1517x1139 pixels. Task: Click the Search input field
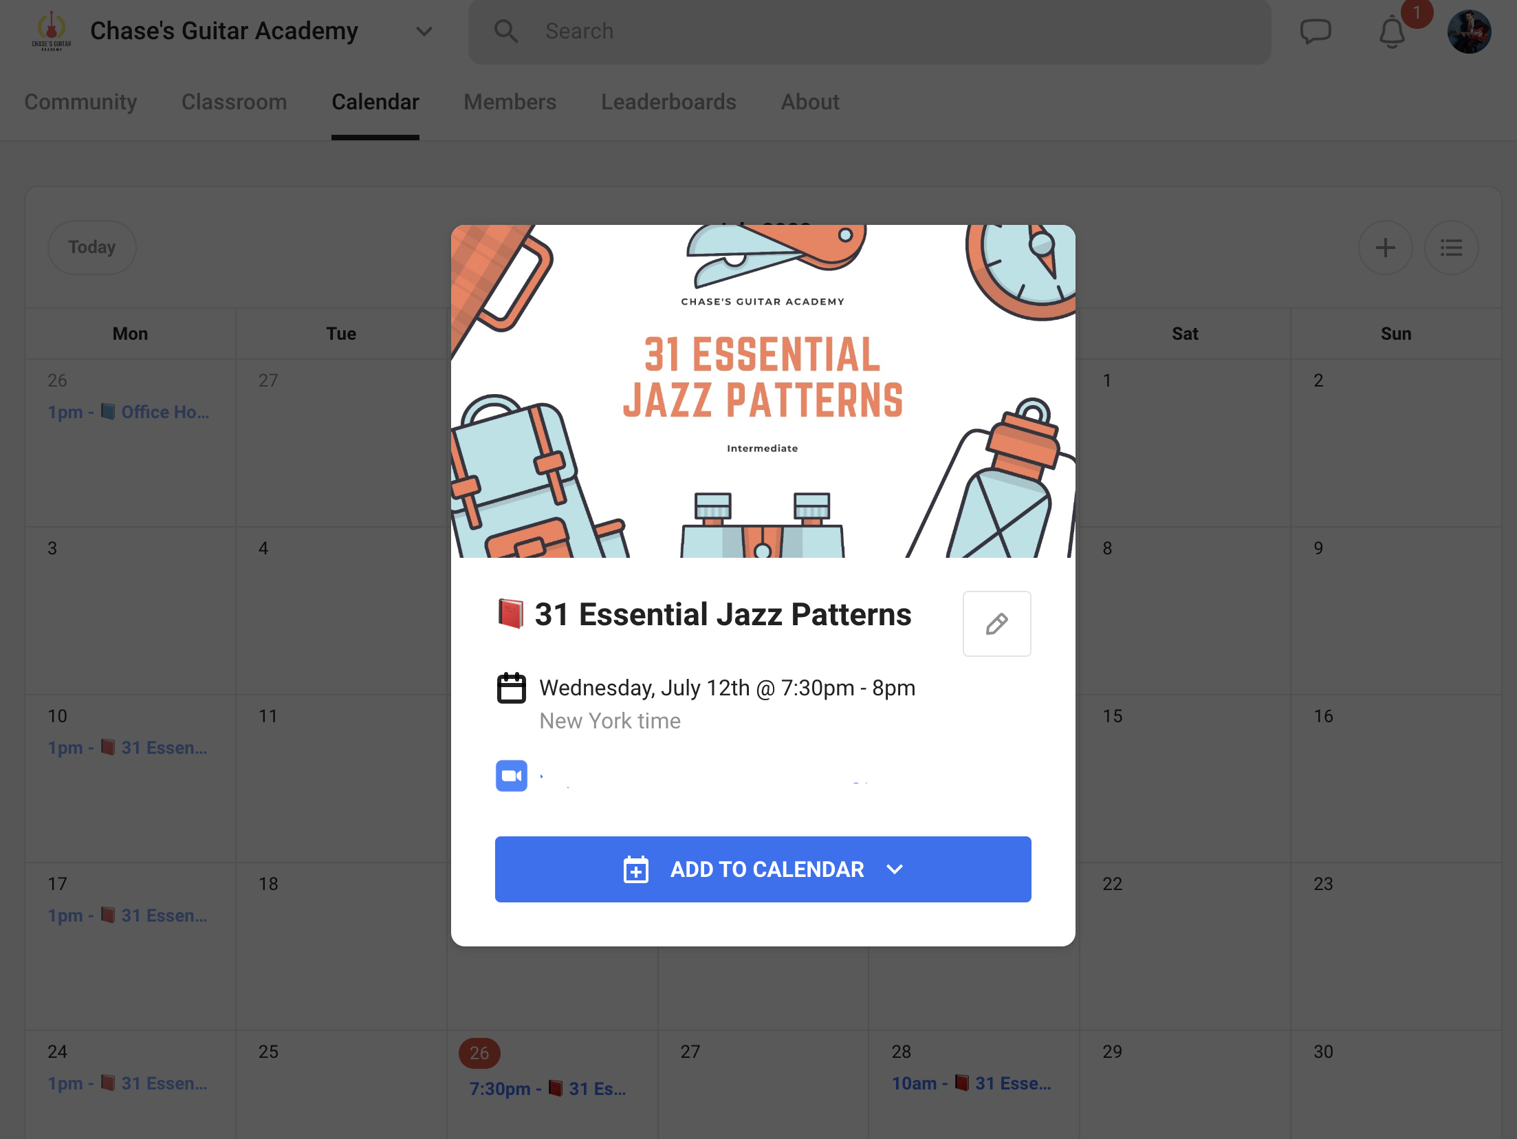(x=870, y=32)
